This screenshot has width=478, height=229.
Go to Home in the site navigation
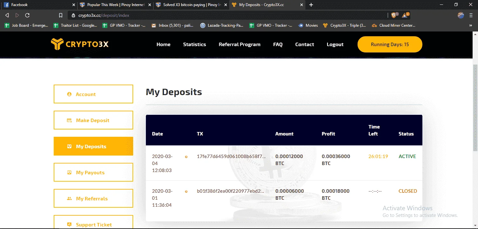coord(163,45)
